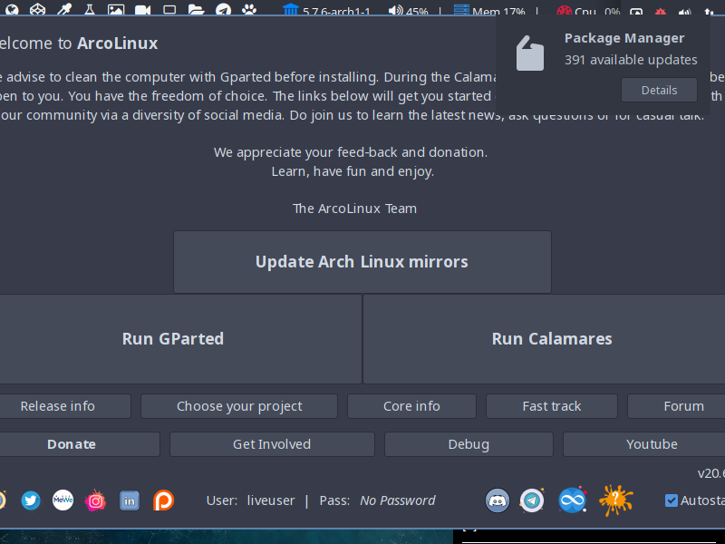This screenshot has height=544, width=725.
Task: Click the '5.7.6-arch1-1' kernel text
Action: click(x=336, y=11)
